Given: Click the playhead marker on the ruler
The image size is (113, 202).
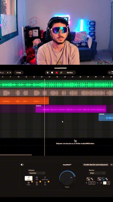Looking at the screenshot, I should pos(45,79).
